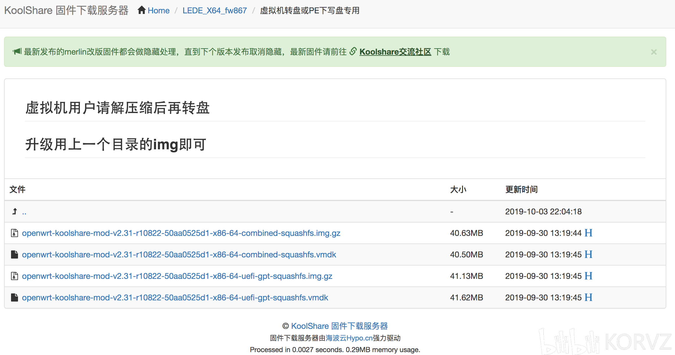The image size is (675, 355).
Task: Open the LEDE_X64_fw867 breadcrumb link
Action: click(214, 10)
